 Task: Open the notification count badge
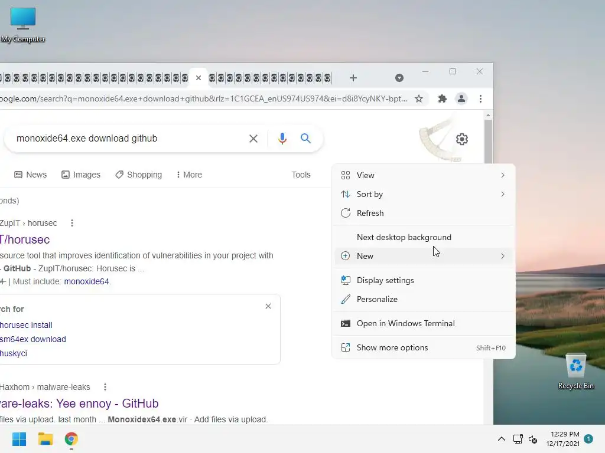click(588, 439)
